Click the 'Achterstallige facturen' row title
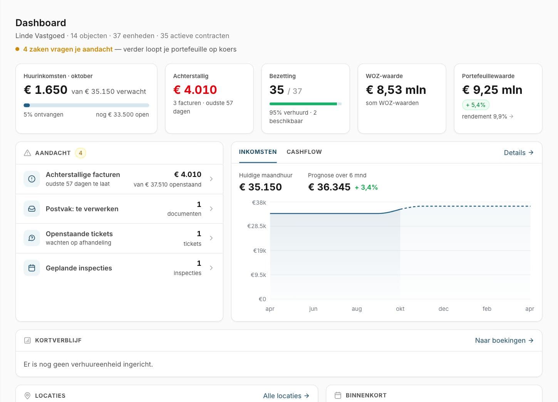The image size is (558, 402). click(83, 175)
